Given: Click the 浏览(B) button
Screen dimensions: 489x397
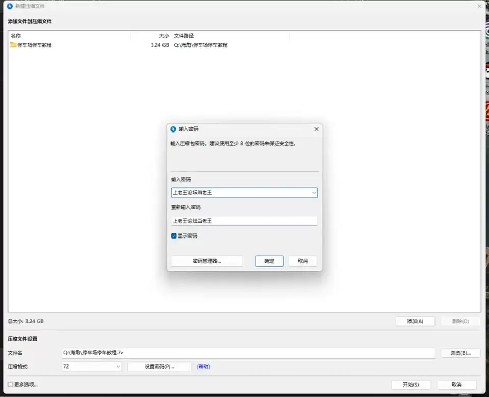Looking at the screenshot, I should pyautogui.click(x=460, y=353).
